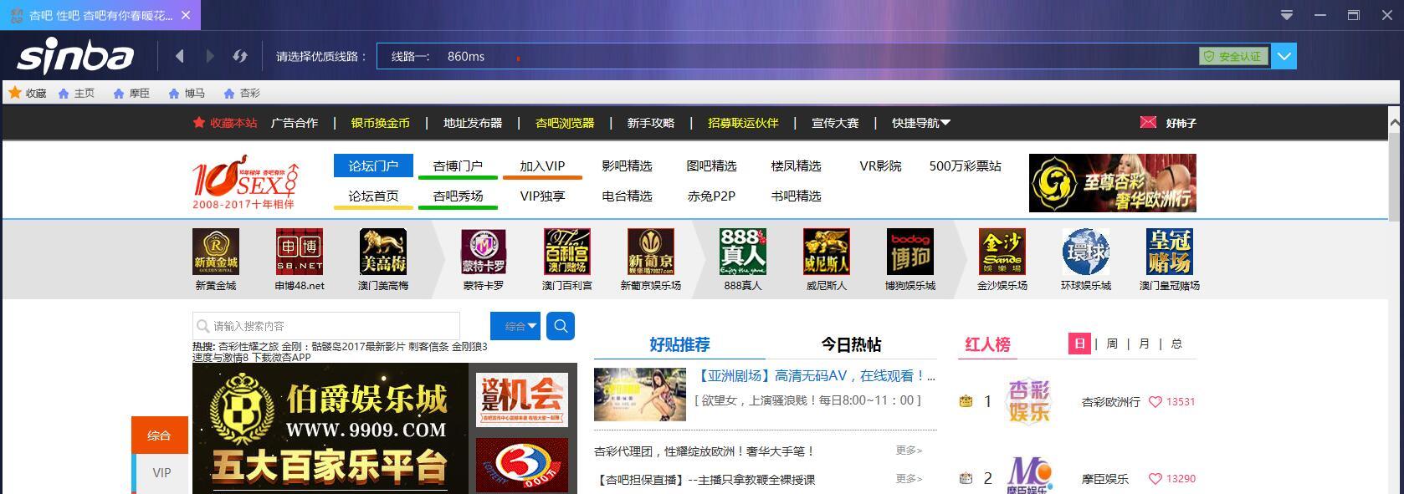Click the blue magnifier search button
Image resolution: width=1404 pixels, height=494 pixels.
(561, 326)
